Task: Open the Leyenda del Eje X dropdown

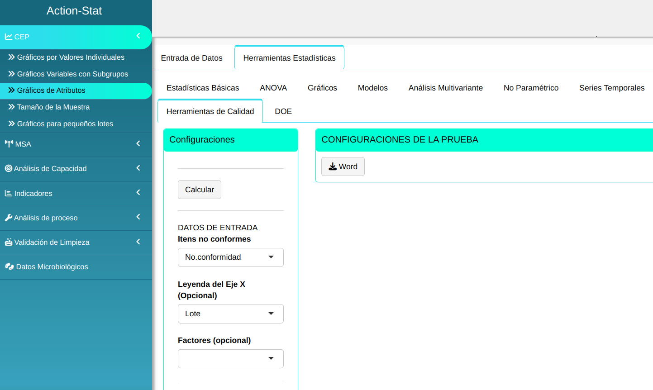Action: (230, 314)
